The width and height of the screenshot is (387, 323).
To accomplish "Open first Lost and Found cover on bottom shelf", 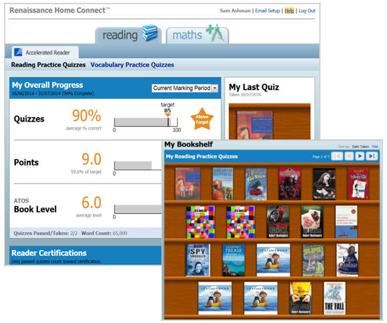I will point(215,298).
